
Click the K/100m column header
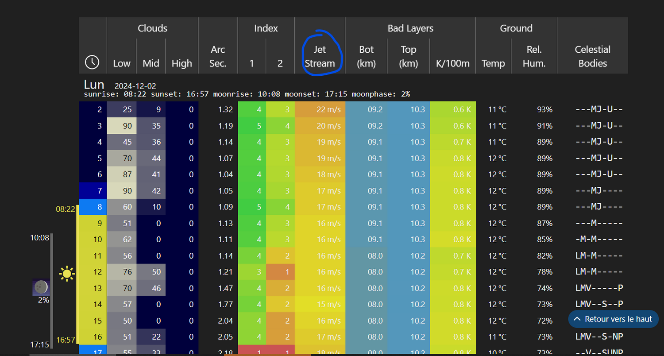tap(452, 63)
